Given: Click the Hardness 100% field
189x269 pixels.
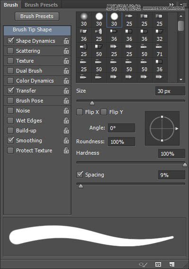Looking at the screenshot, I should [171, 154].
